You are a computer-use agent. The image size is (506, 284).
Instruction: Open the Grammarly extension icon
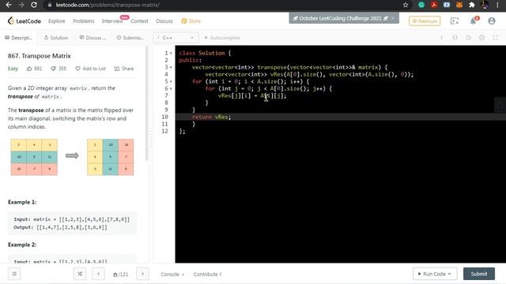point(421,5)
